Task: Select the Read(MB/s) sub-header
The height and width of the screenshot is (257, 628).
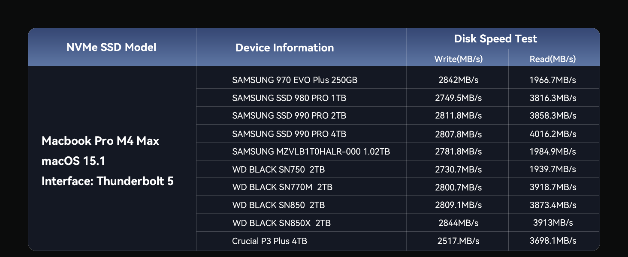Action: point(553,59)
